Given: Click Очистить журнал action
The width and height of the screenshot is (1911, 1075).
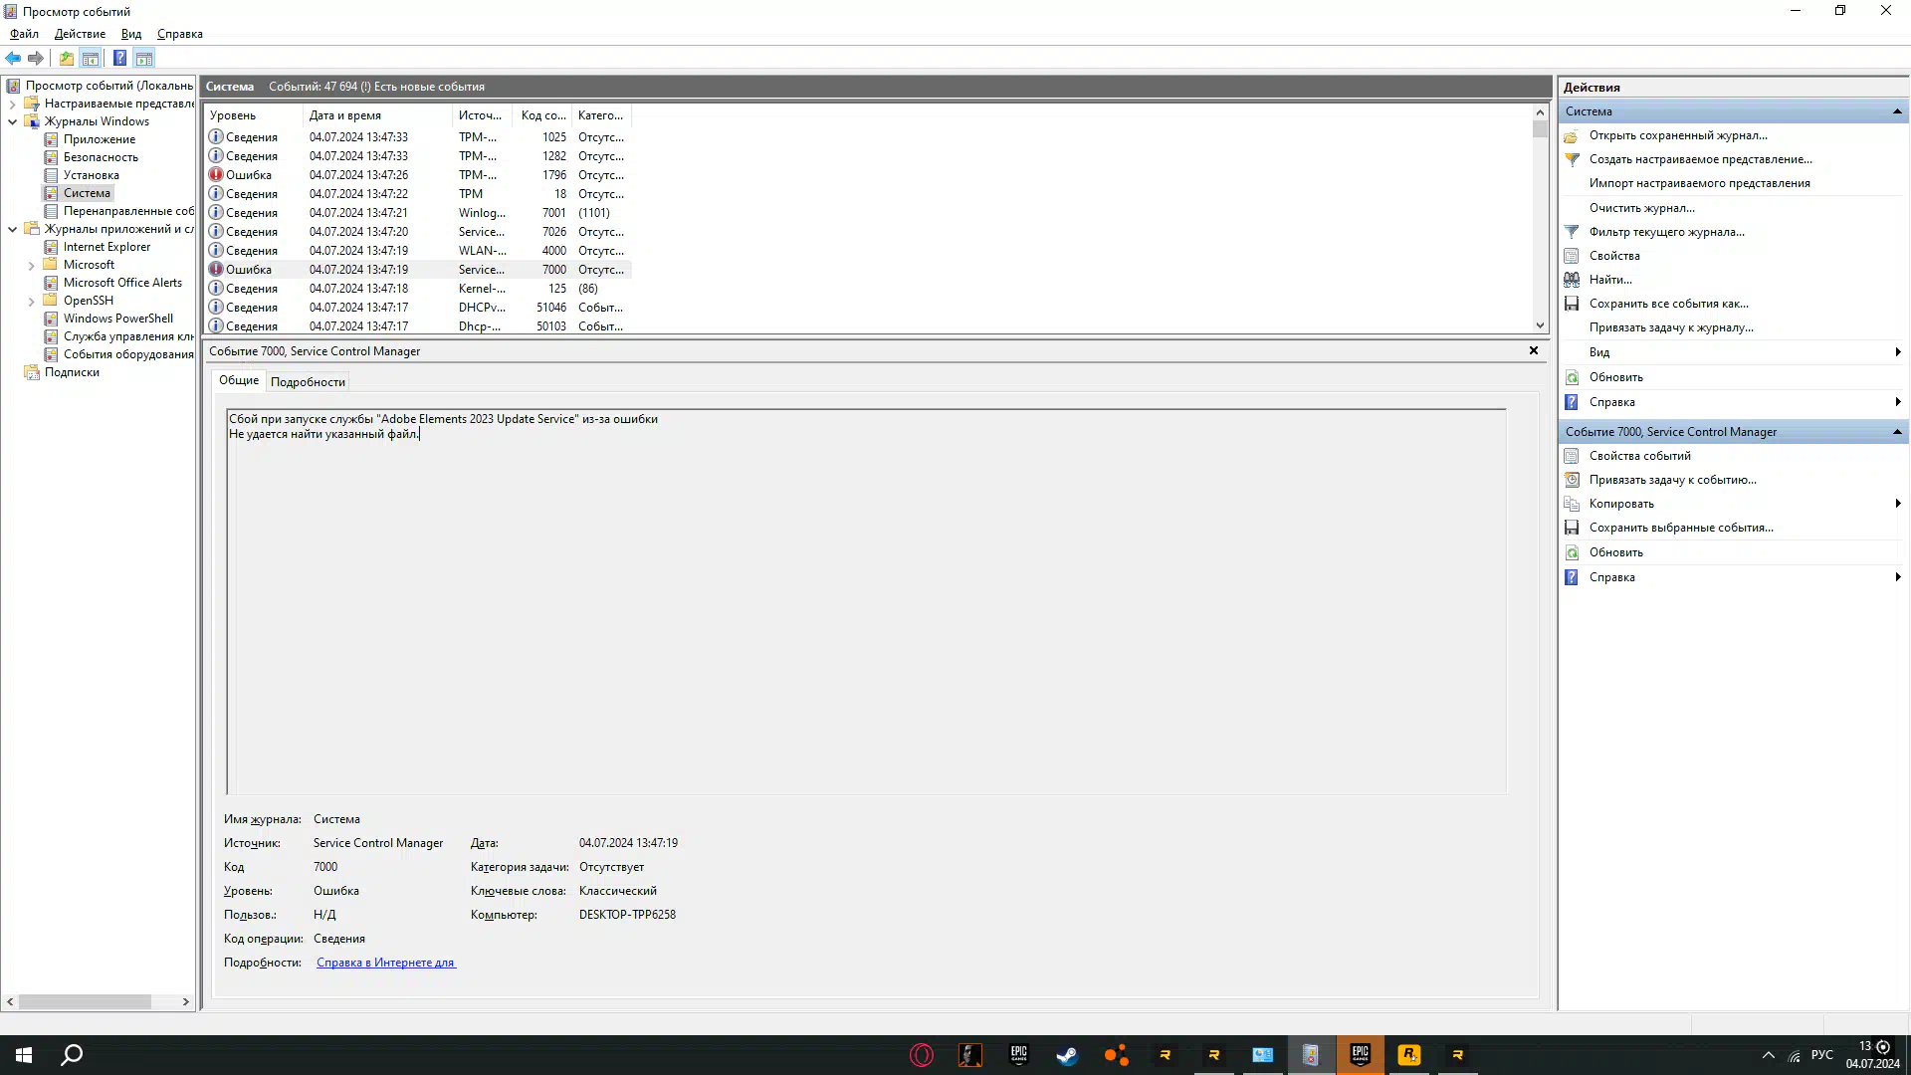Looking at the screenshot, I should coord(1641,208).
